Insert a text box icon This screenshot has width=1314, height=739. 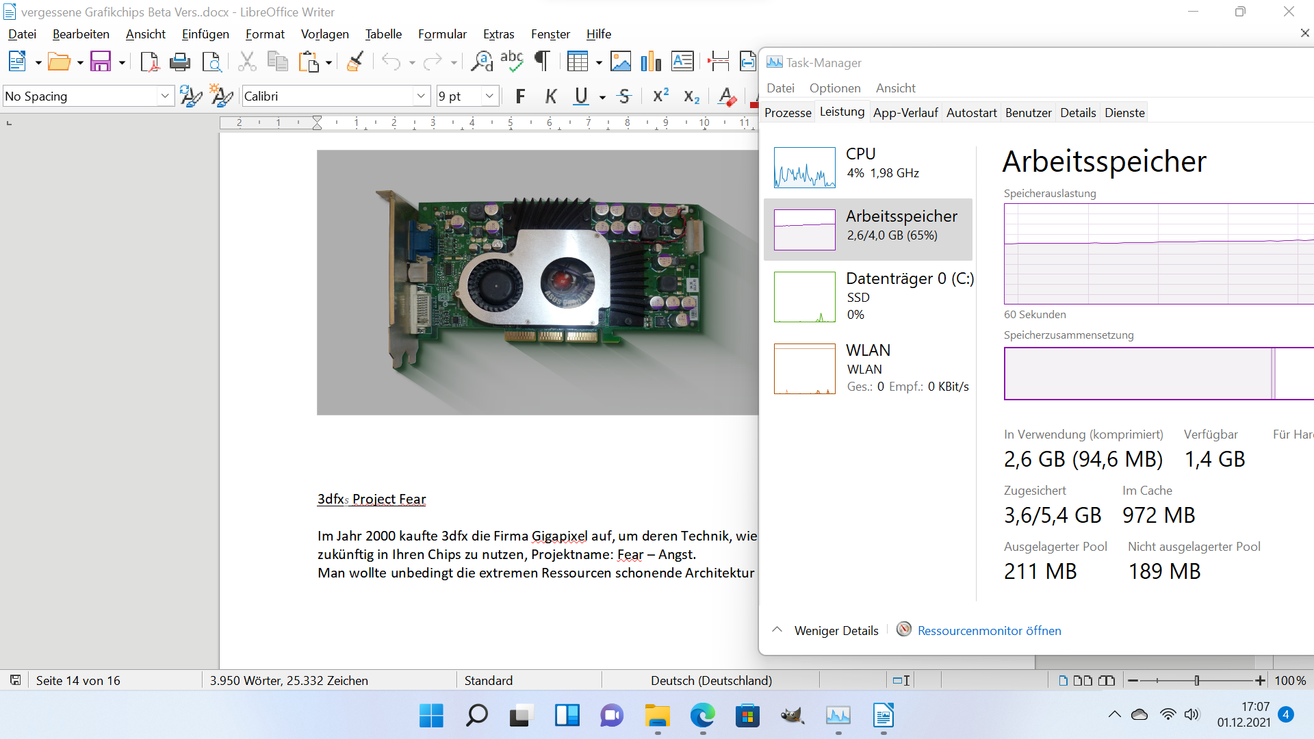tap(682, 62)
